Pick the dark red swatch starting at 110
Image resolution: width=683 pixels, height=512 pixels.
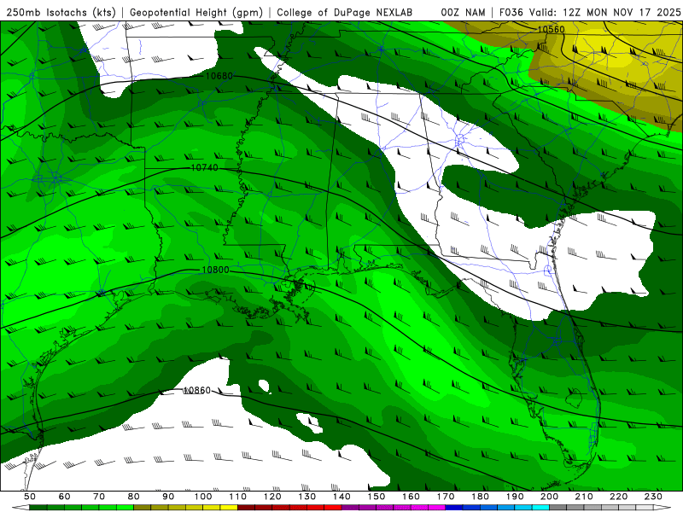(246, 508)
